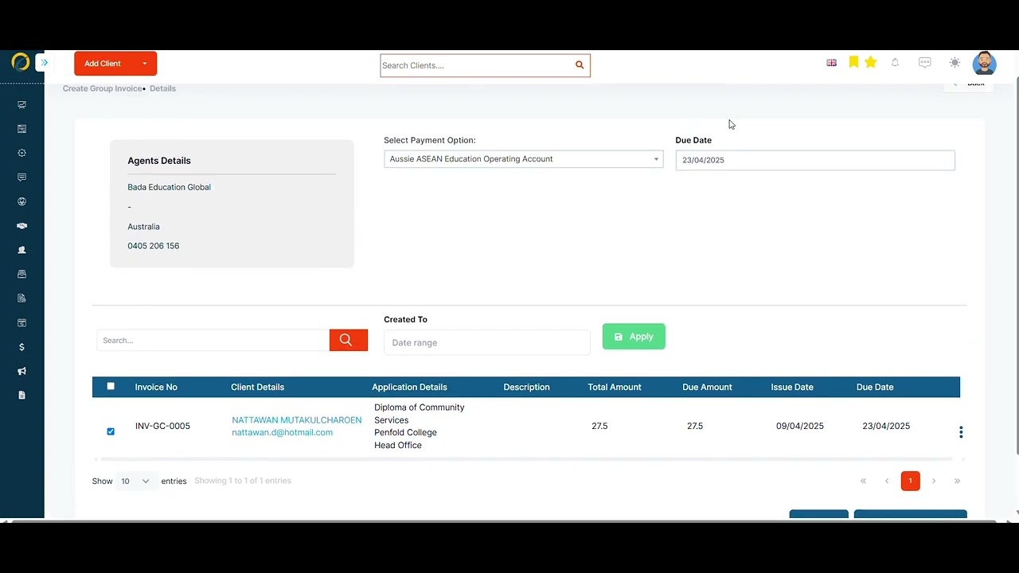
Task: Click the Created To date range field
Action: [x=487, y=342]
